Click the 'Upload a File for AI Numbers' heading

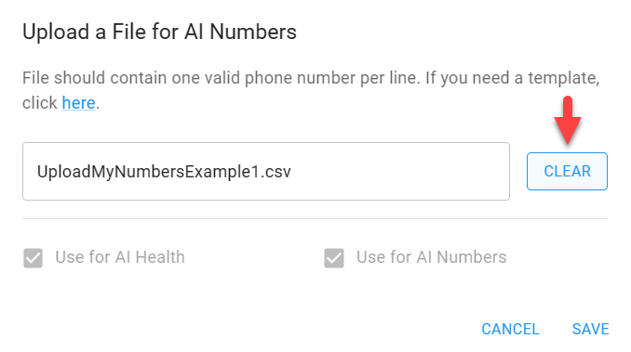159,33
